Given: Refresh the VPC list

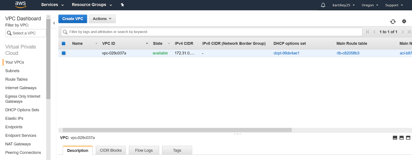Looking at the screenshot, I should [x=393, y=22].
